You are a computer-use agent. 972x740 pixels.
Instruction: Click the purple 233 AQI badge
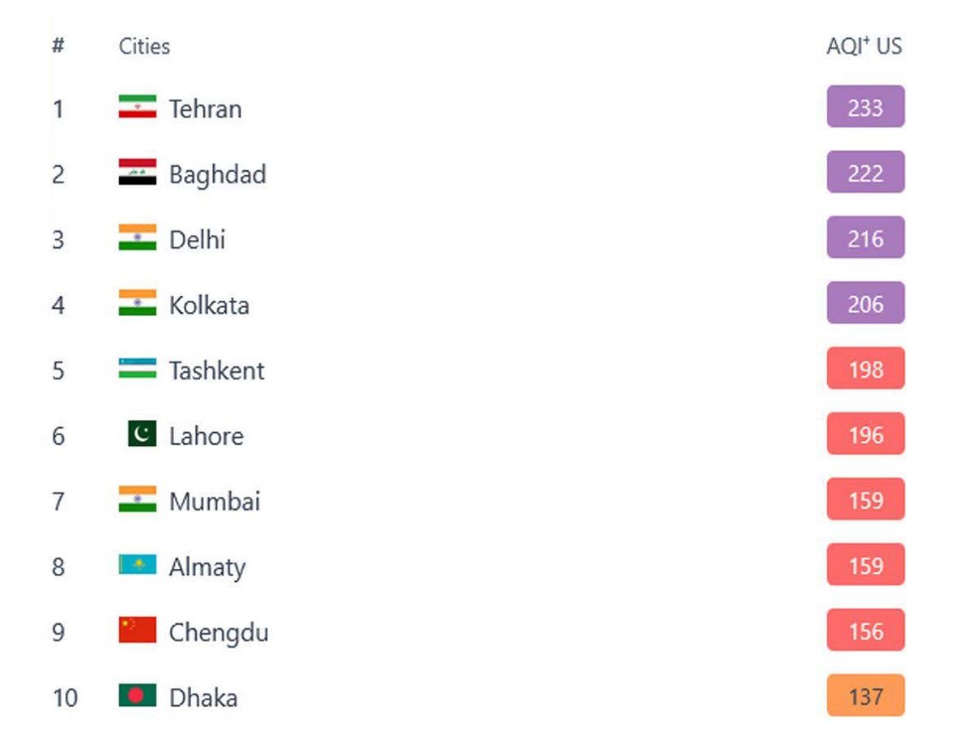[865, 107]
